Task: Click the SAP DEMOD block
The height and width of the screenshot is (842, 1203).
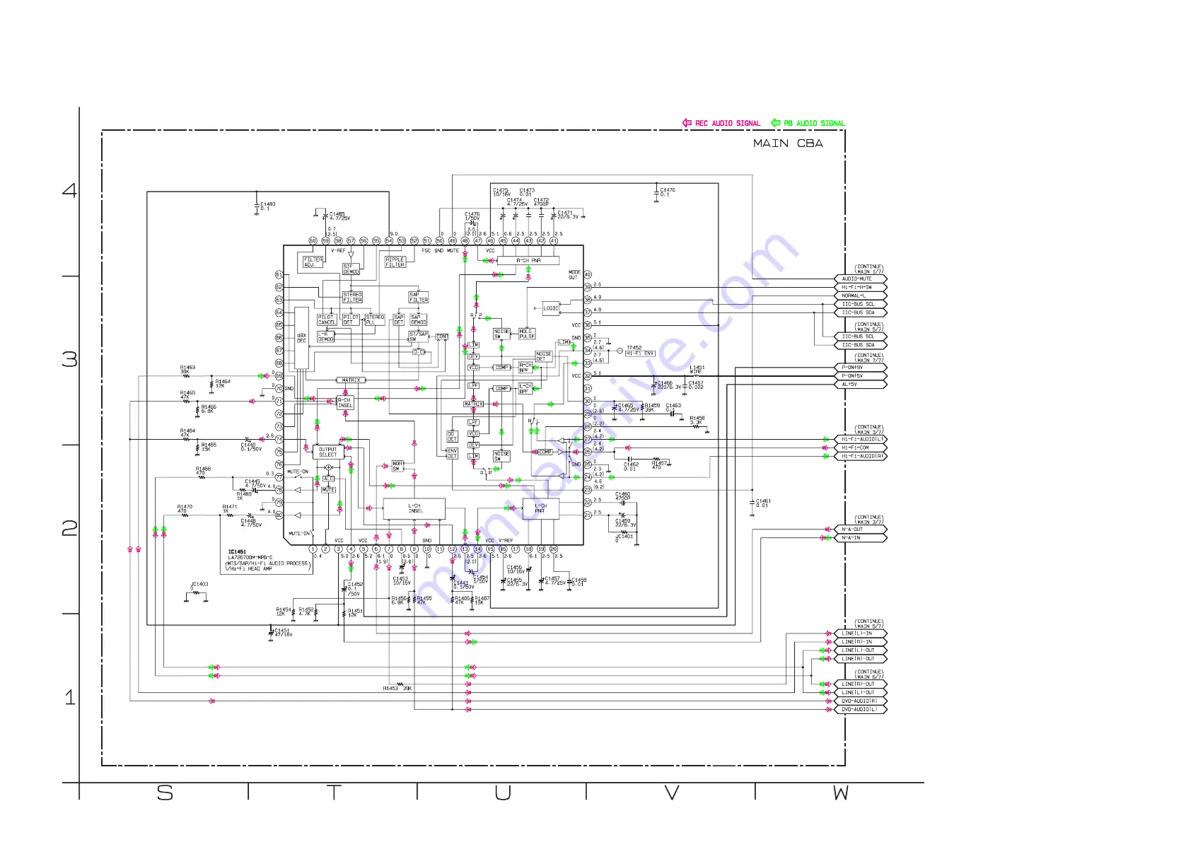Action: pos(419,320)
